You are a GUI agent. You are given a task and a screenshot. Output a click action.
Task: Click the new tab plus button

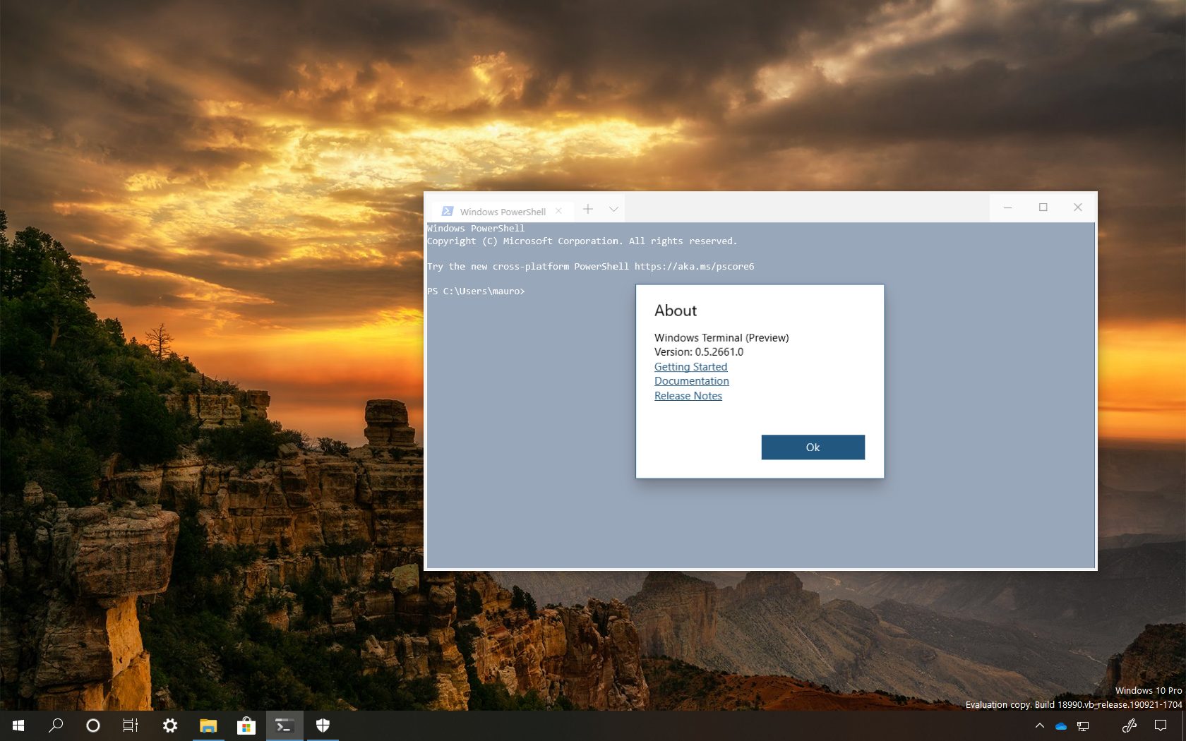click(587, 209)
